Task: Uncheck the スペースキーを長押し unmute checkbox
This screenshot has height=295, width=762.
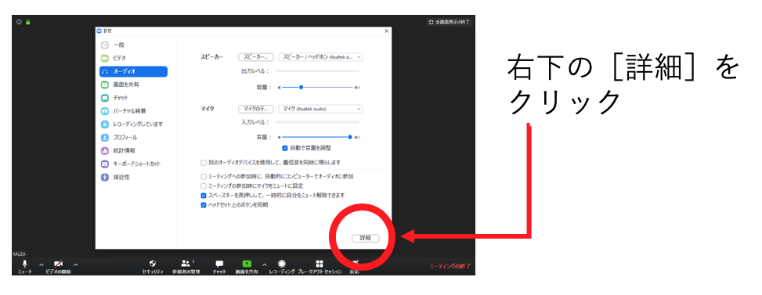Action: 204,196
